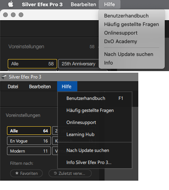
Task: Click the Windows Silver Efex Pro 3 title icon
Action: [x=4, y=77]
